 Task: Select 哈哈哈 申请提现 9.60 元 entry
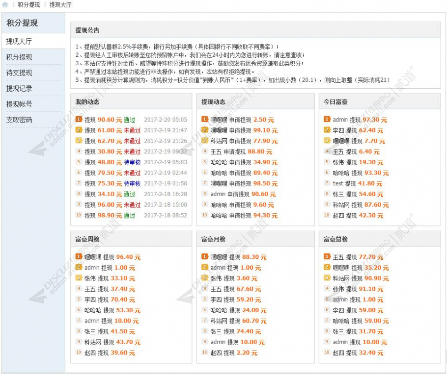coord(242,205)
